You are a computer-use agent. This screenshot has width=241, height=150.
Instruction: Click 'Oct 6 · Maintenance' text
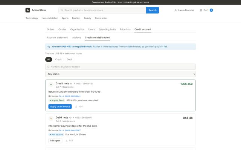pos(65,121)
